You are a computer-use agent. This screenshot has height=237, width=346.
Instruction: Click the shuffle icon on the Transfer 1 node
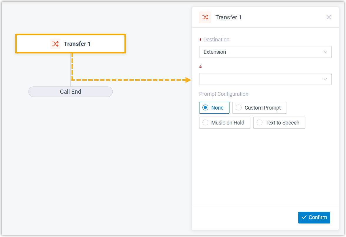[x=55, y=44]
